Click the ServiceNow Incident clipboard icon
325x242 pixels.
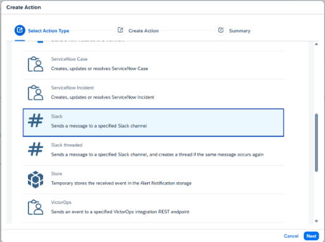click(x=36, y=93)
